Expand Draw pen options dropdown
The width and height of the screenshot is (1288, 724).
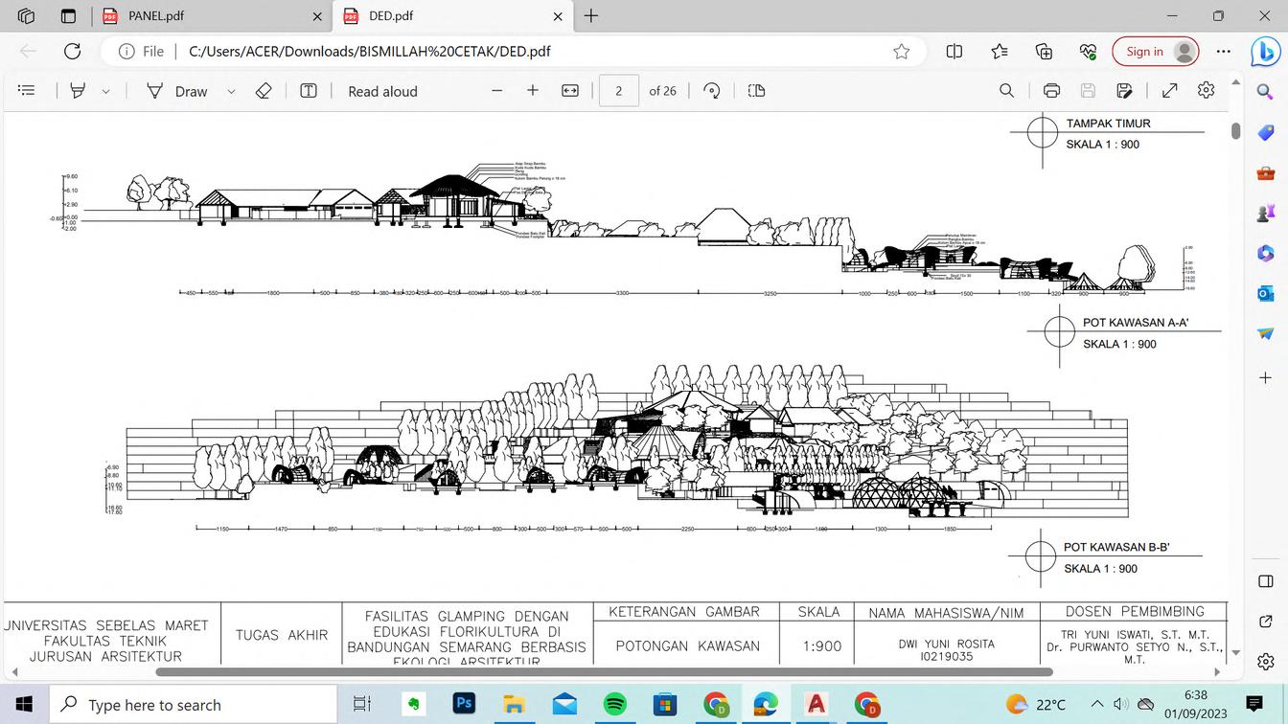point(231,92)
